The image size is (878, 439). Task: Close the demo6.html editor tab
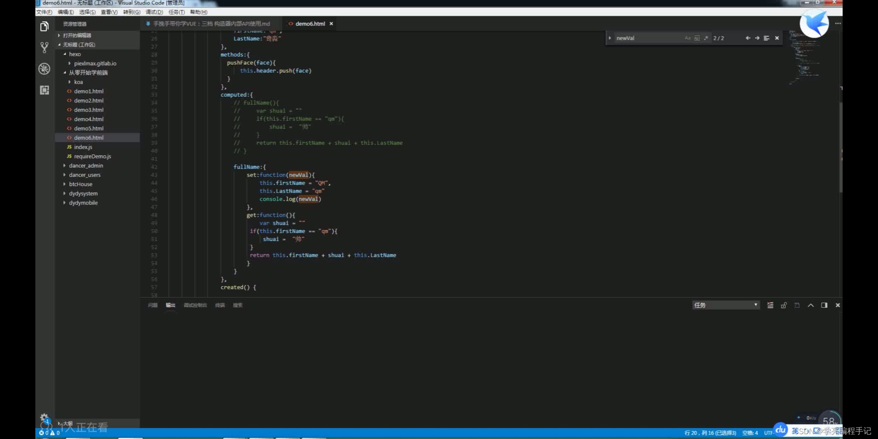331,24
